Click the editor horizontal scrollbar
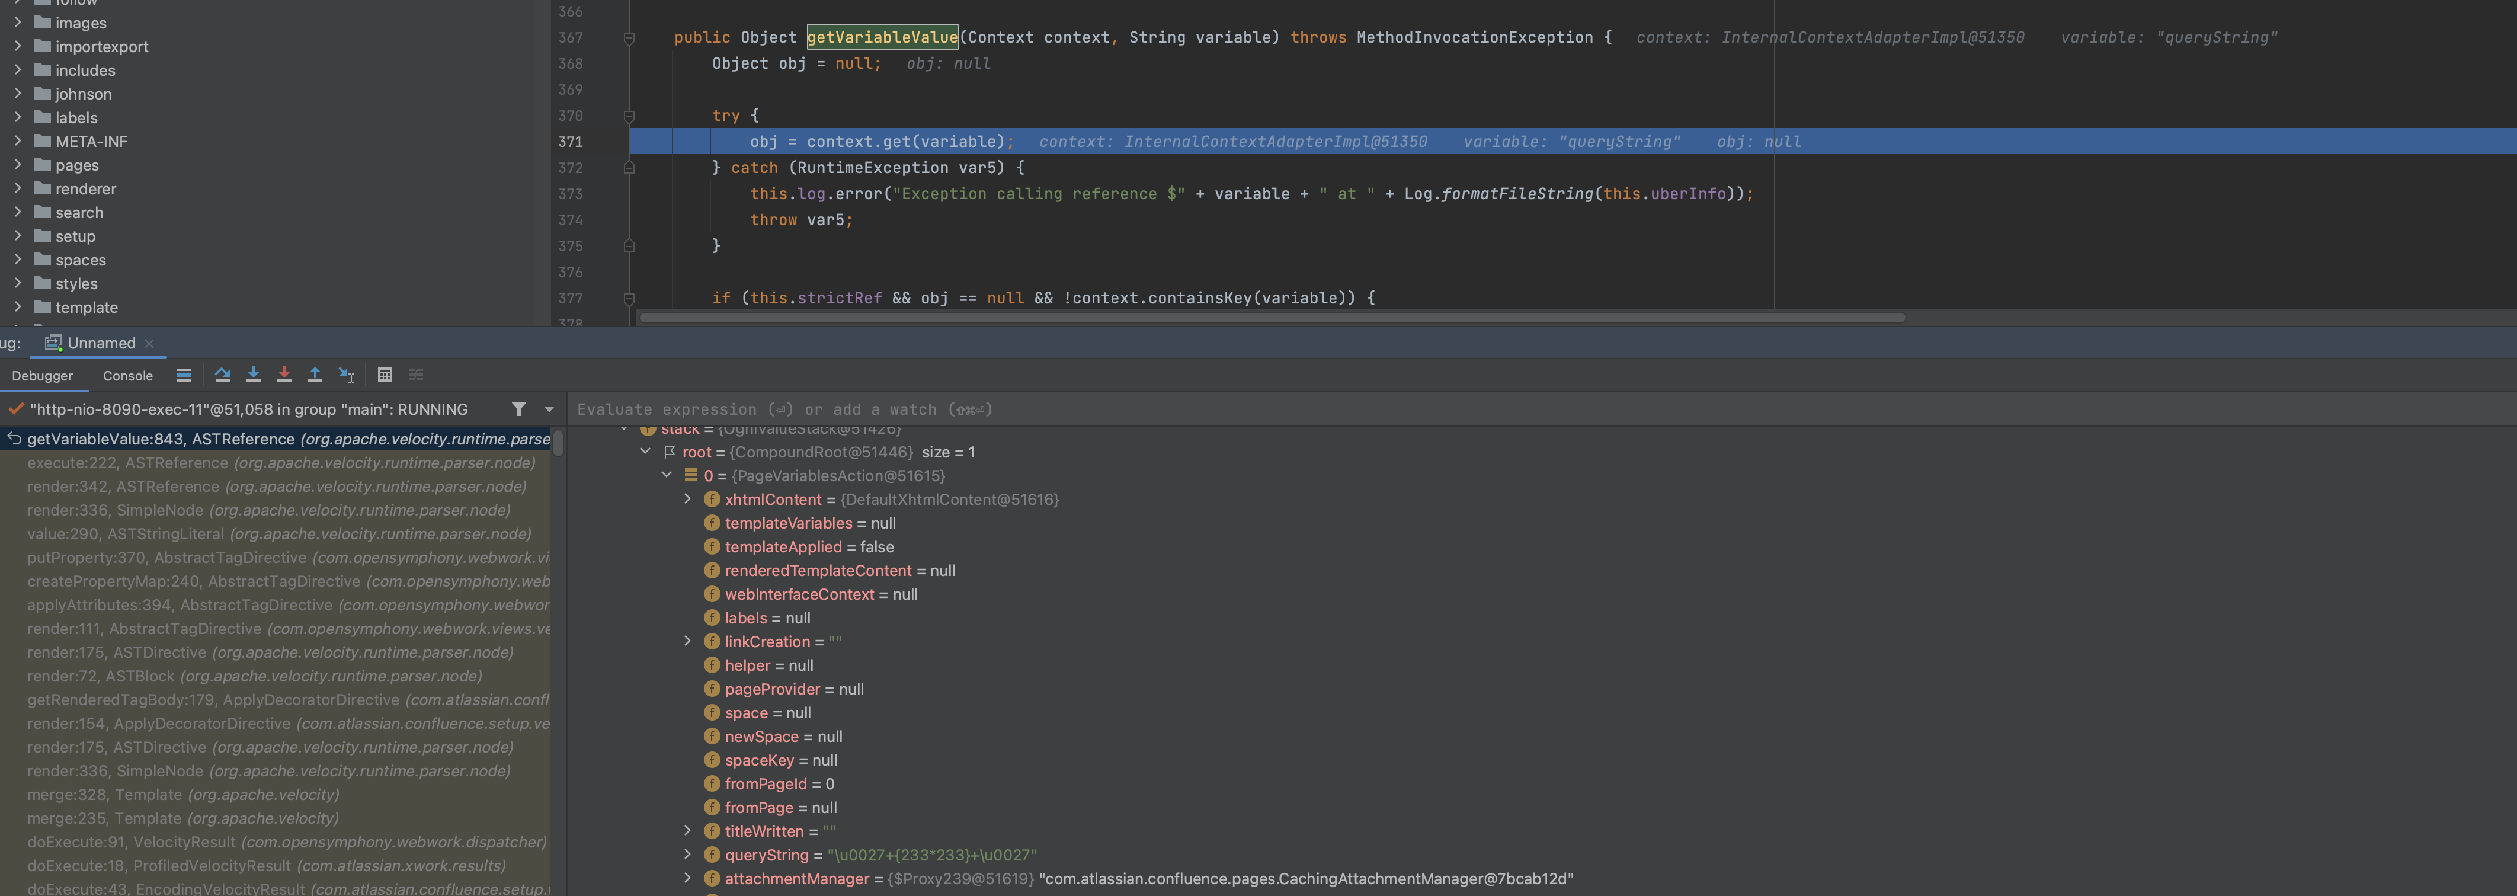 [x=1271, y=318]
